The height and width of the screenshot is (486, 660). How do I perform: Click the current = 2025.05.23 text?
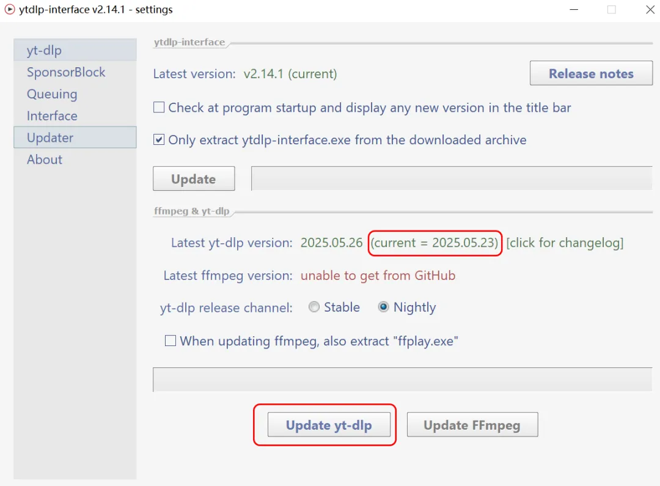tap(435, 243)
